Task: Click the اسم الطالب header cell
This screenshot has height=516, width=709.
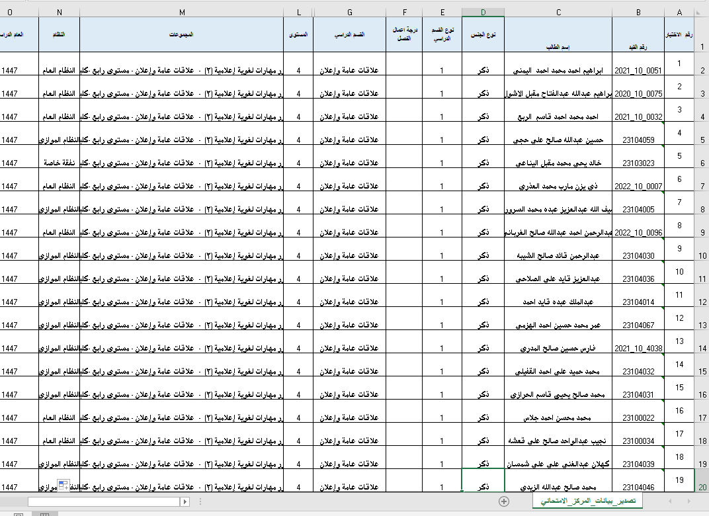Action: coord(559,47)
